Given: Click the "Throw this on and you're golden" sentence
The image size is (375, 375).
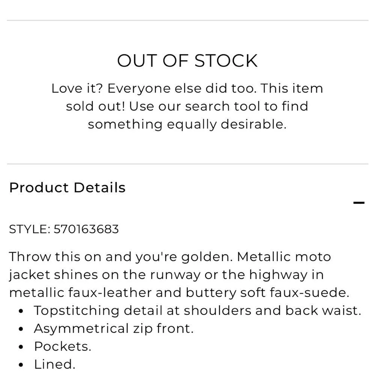Looking at the screenshot, I should [x=122, y=257].
